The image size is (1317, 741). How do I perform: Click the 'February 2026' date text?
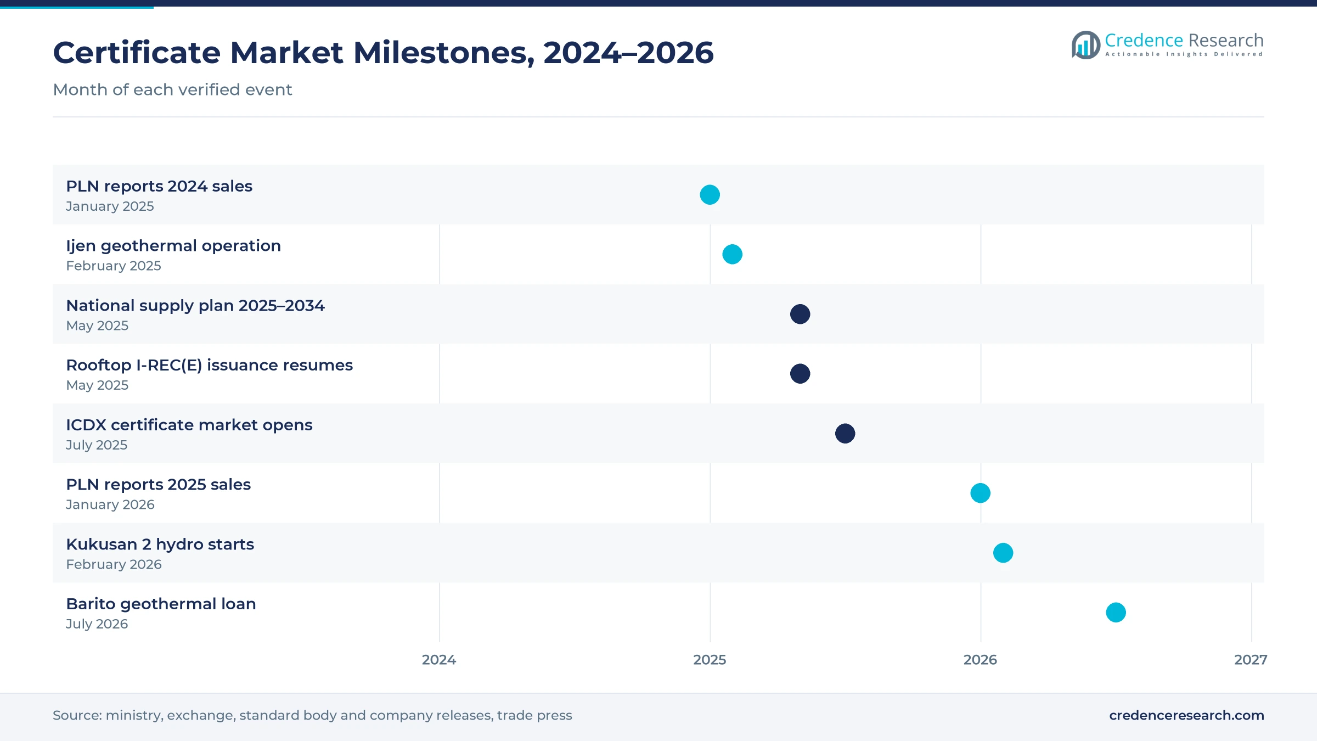tap(114, 564)
